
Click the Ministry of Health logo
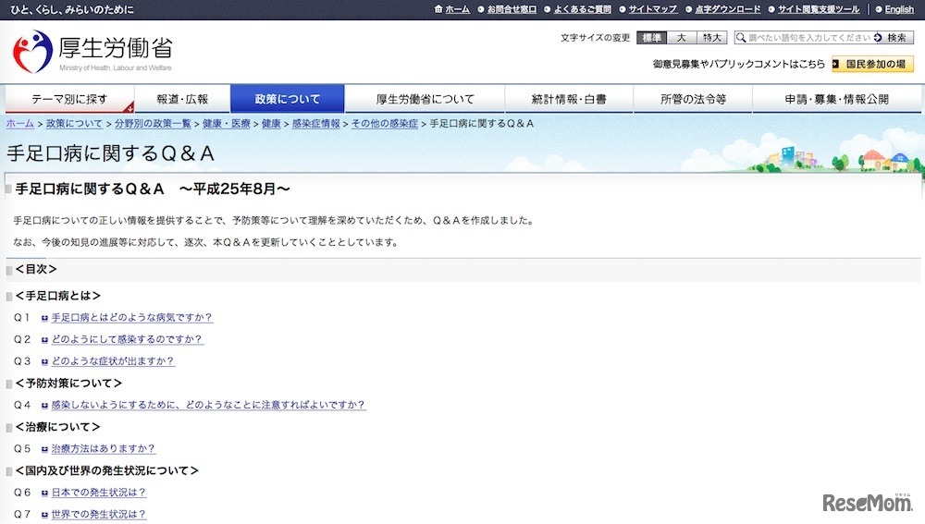coord(92,52)
